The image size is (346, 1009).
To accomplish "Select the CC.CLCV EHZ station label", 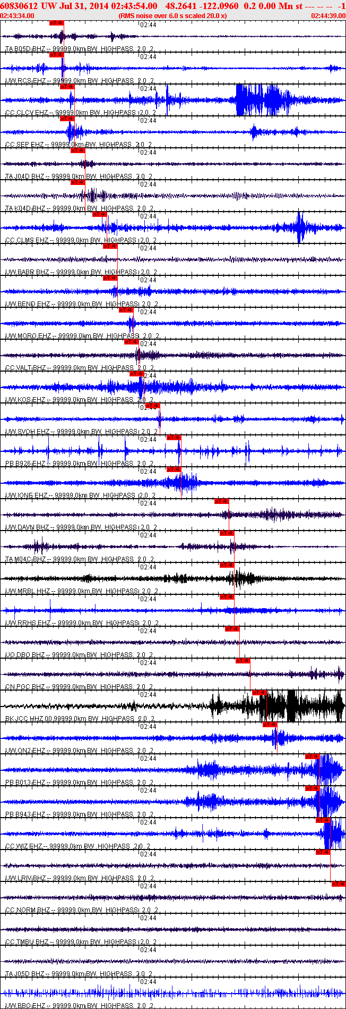I will tap(80, 113).
